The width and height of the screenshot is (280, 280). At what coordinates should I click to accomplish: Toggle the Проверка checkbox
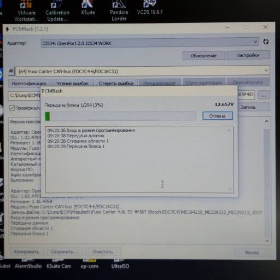click(x=12, y=108)
